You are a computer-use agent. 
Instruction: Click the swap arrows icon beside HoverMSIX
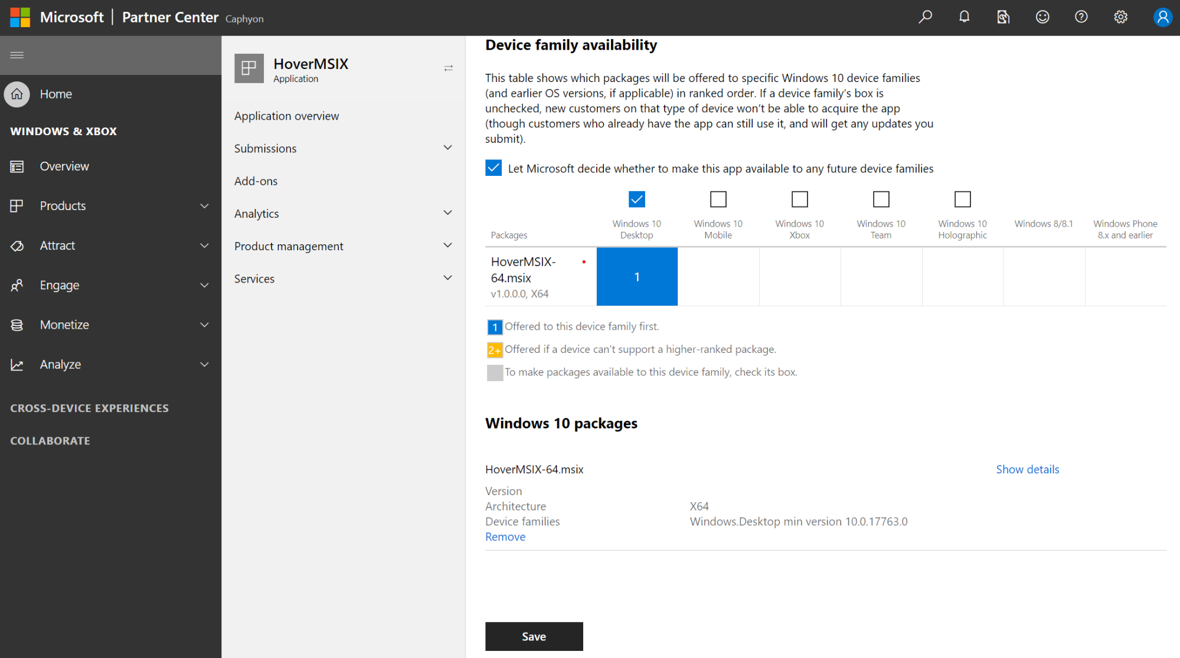point(449,68)
